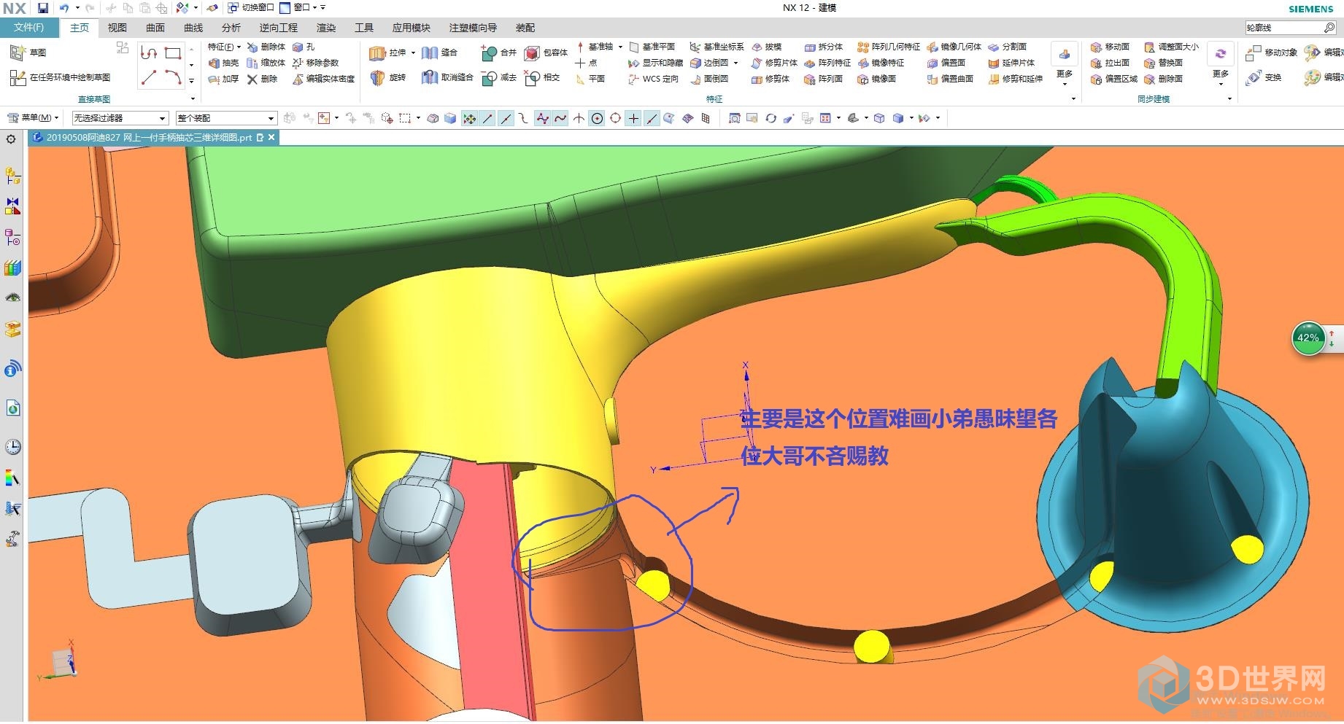Open the selection scope dropdown (整个装配)
This screenshot has width=1344, height=724.
click(x=226, y=118)
